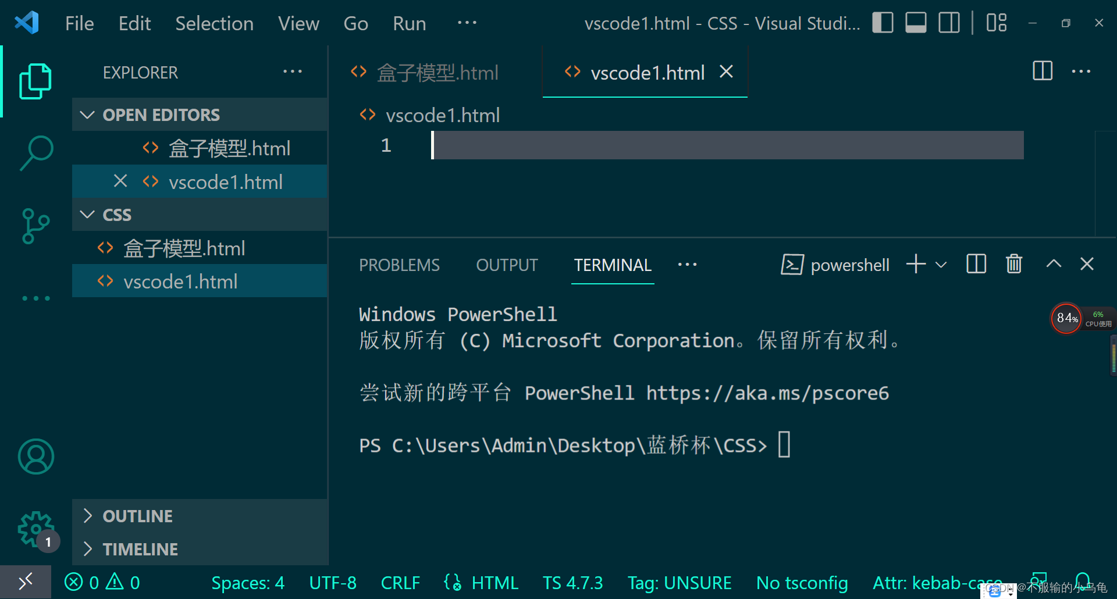Switch to the 盒子模型.html editor tab
This screenshot has width=1117, height=599.
(x=435, y=72)
